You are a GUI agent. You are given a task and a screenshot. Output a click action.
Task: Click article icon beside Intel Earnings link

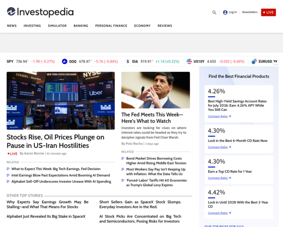click(x=8, y=175)
